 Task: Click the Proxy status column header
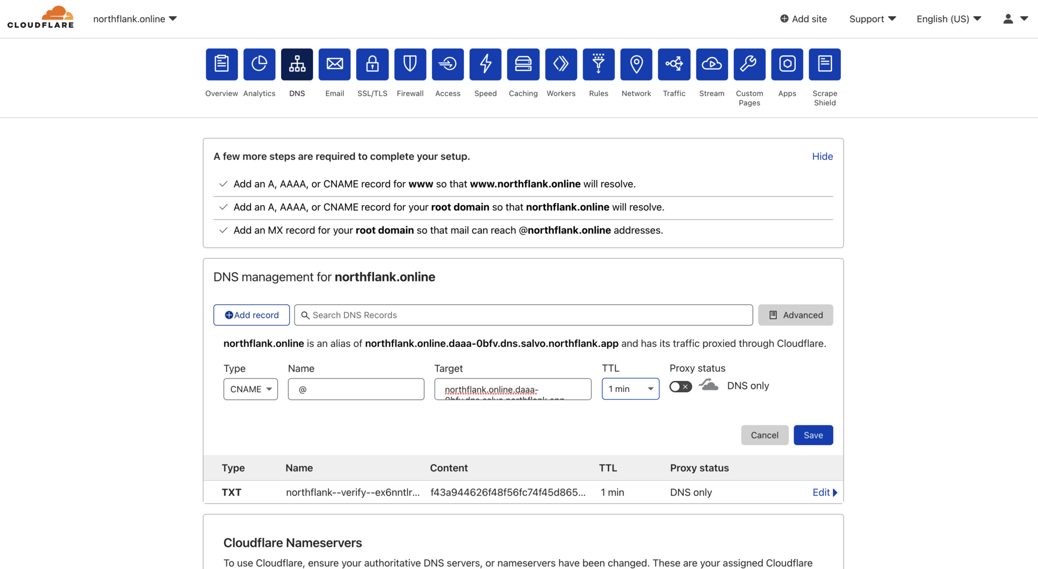(x=699, y=468)
